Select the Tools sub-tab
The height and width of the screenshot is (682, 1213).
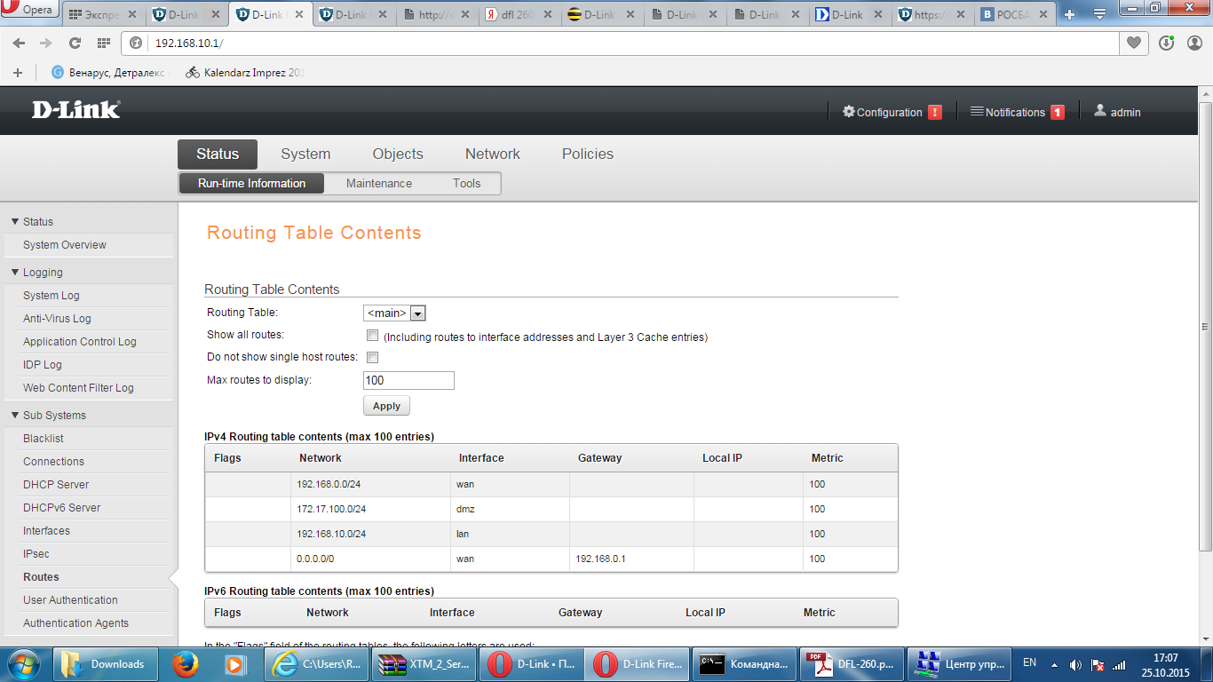[466, 183]
